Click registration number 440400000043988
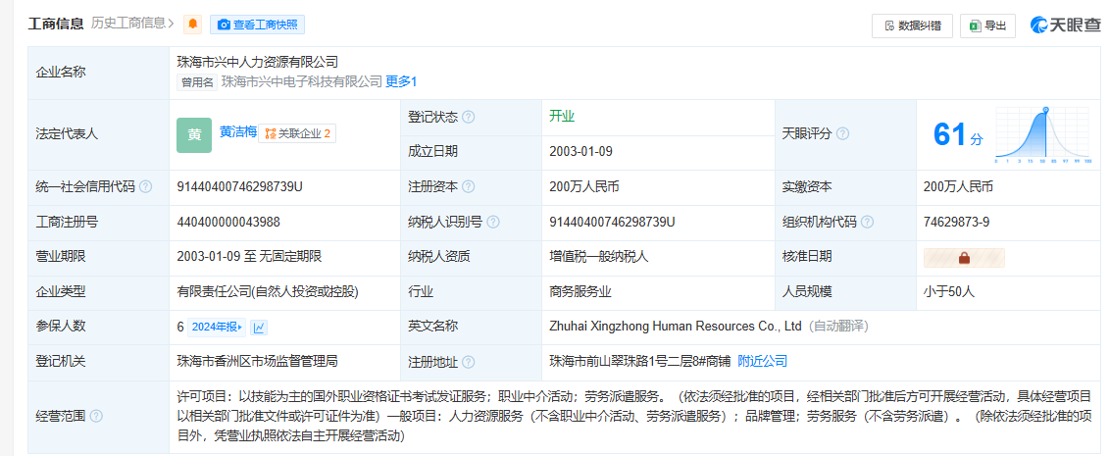The height and width of the screenshot is (456, 1109). click(x=228, y=222)
